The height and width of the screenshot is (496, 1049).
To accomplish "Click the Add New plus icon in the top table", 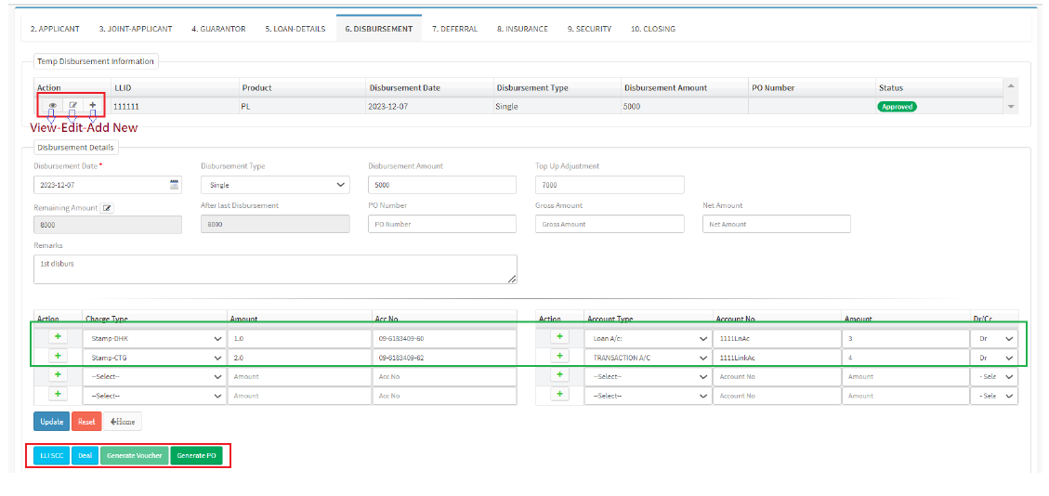I will [92, 106].
